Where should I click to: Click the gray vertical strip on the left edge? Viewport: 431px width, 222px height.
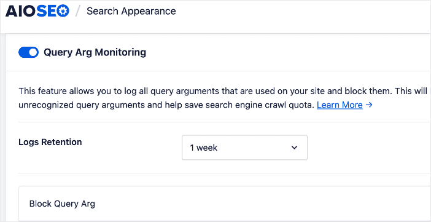[x=2, y=128]
